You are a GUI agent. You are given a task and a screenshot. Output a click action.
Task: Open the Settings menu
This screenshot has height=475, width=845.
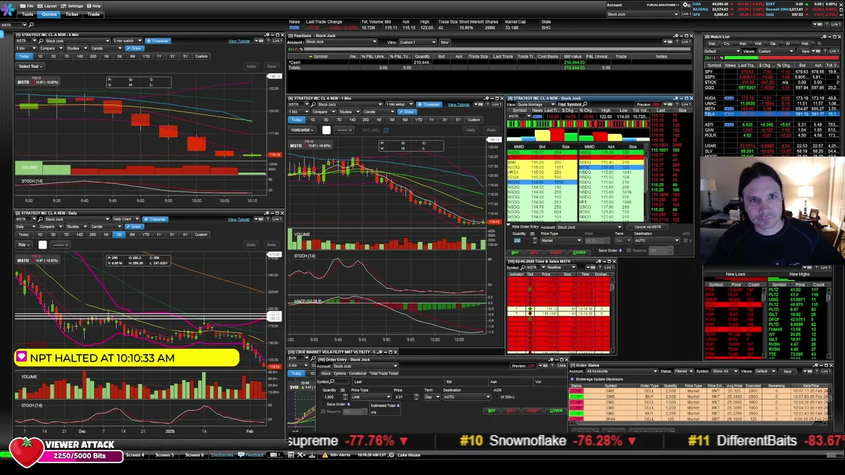pos(71,6)
